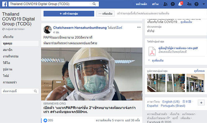The width and height of the screenshot is (207, 123).
Task: Open the Messenger icon
Action: click(173, 4)
